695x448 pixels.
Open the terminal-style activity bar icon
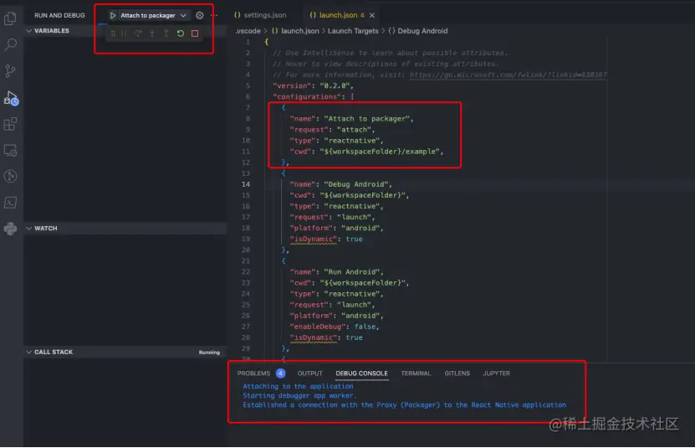pyautogui.click(x=10, y=203)
